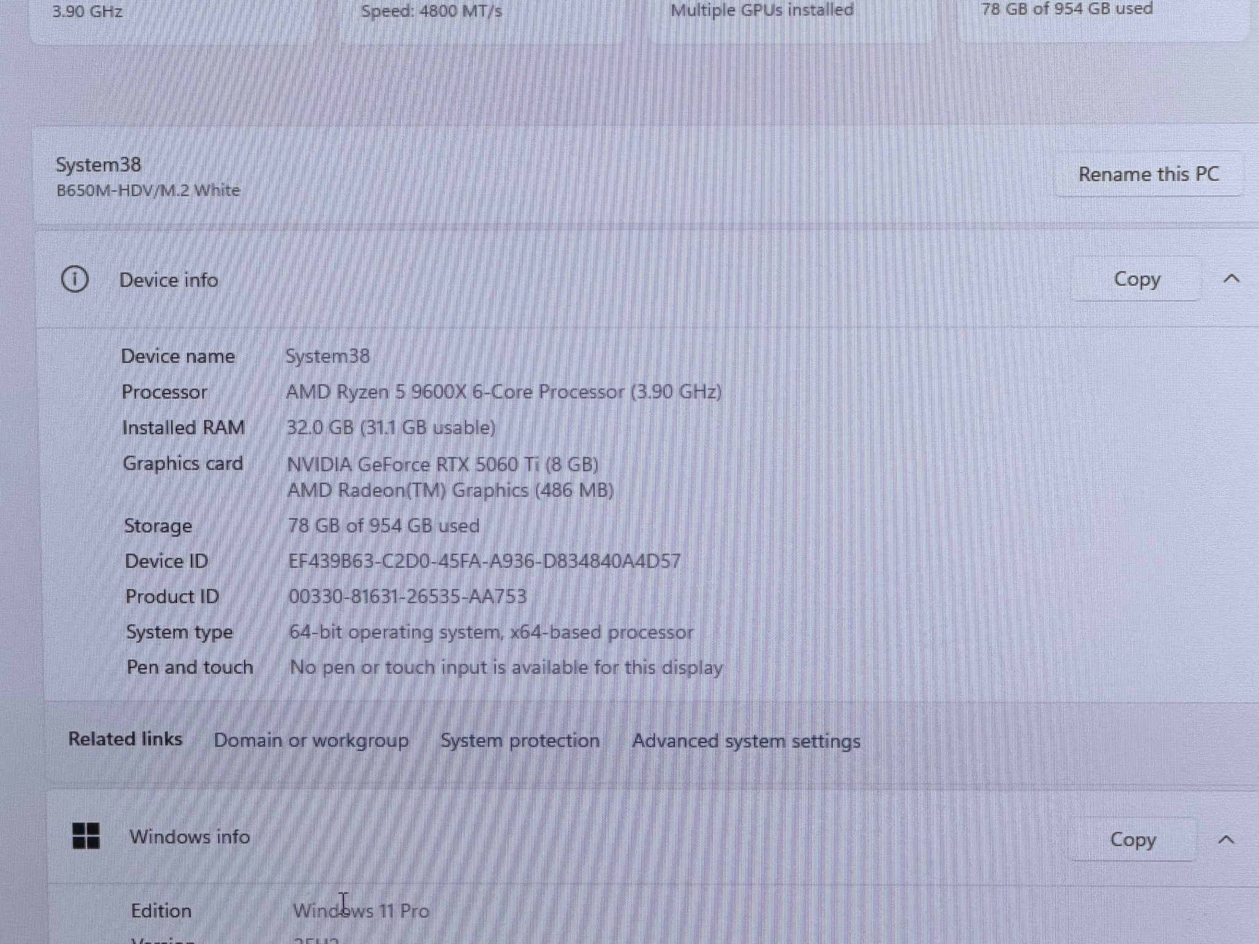The height and width of the screenshot is (944, 1259).
Task: Select the System type label
Action: 180,632
